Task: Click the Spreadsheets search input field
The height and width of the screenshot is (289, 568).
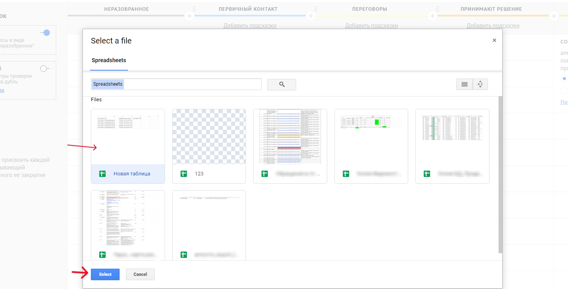Action: [176, 84]
